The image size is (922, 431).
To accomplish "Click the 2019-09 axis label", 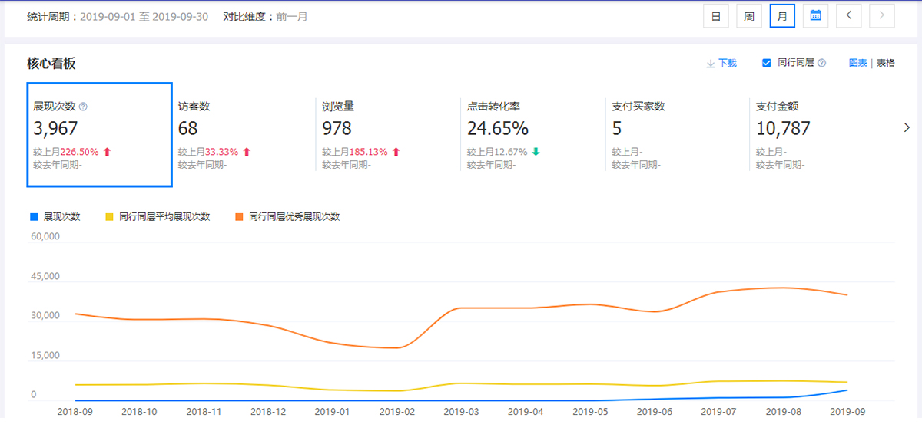I will pos(846,412).
